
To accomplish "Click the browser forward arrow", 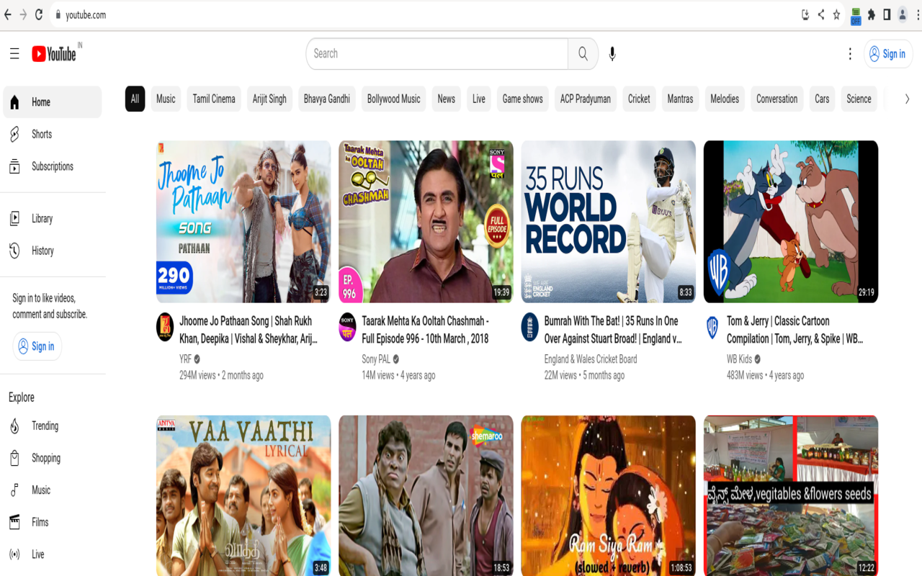I will click(23, 14).
